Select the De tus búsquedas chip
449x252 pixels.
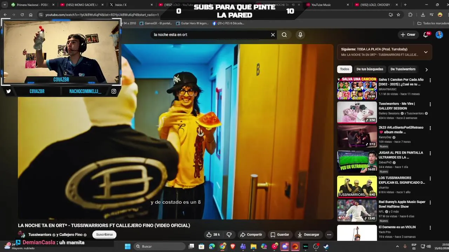(x=370, y=69)
